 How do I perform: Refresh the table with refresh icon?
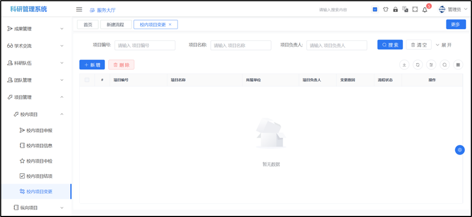tap(418, 65)
